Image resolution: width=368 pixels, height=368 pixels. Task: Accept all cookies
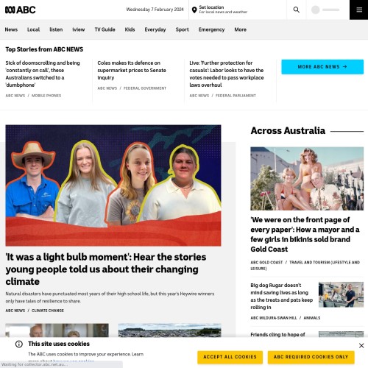click(230, 357)
